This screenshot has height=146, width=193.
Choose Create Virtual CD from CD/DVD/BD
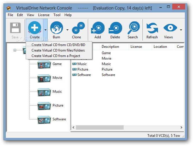(59, 45)
